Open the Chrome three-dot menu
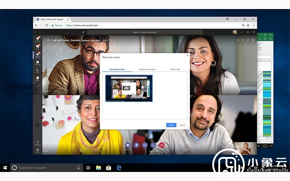The image size is (290, 181). point(254,25)
